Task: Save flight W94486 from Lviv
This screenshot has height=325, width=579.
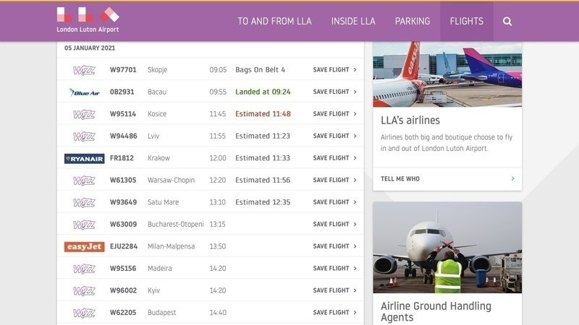Action: pos(334,136)
